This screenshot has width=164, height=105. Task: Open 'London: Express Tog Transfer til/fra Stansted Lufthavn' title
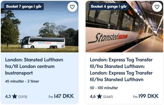(x=121, y=70)
